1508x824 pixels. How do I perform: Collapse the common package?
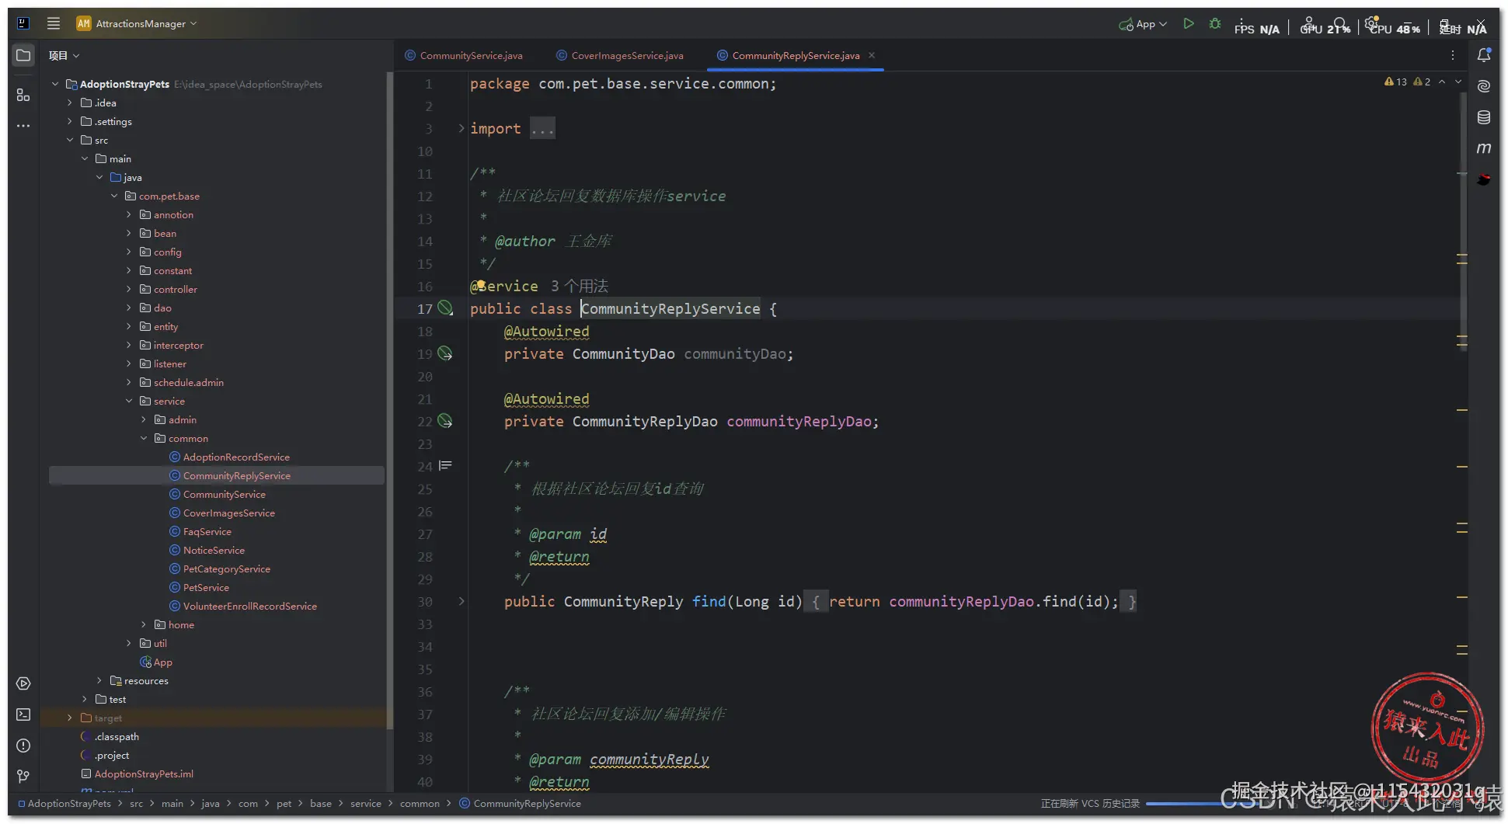(x=144, y=438)
